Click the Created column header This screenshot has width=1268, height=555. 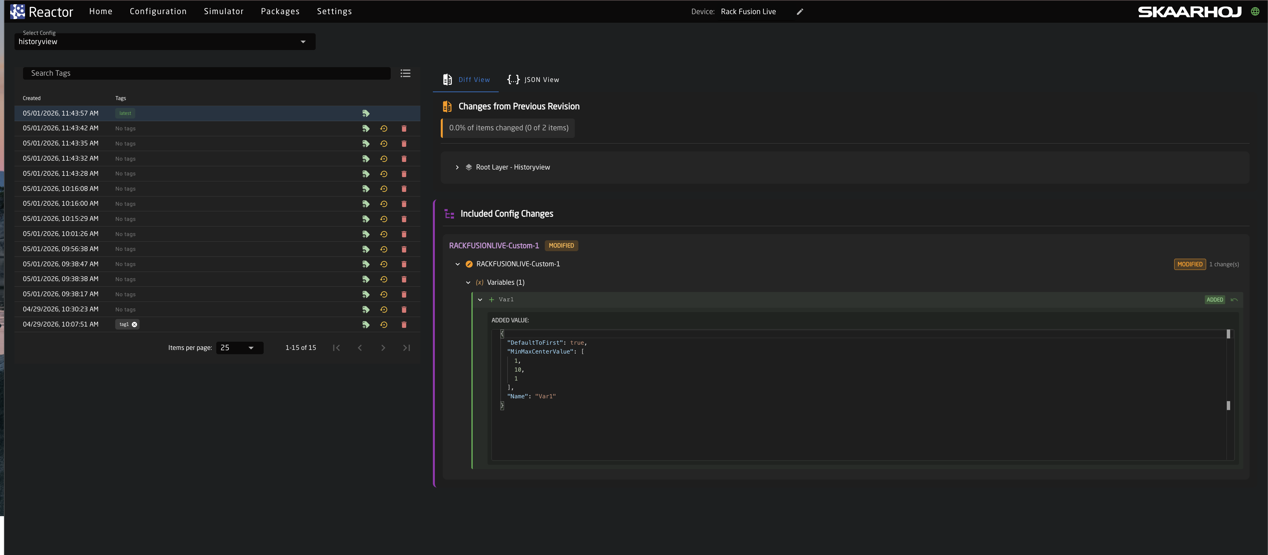tap(32, 98)
